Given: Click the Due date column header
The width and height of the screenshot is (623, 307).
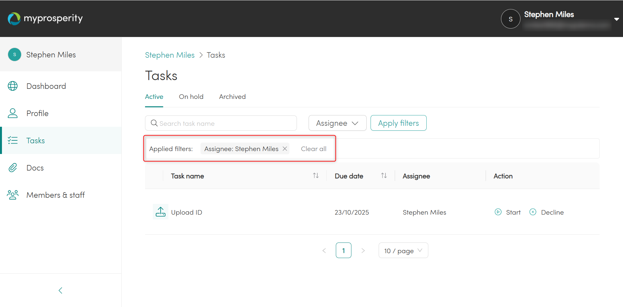Looking at the screenshot, I should (349, 176).
